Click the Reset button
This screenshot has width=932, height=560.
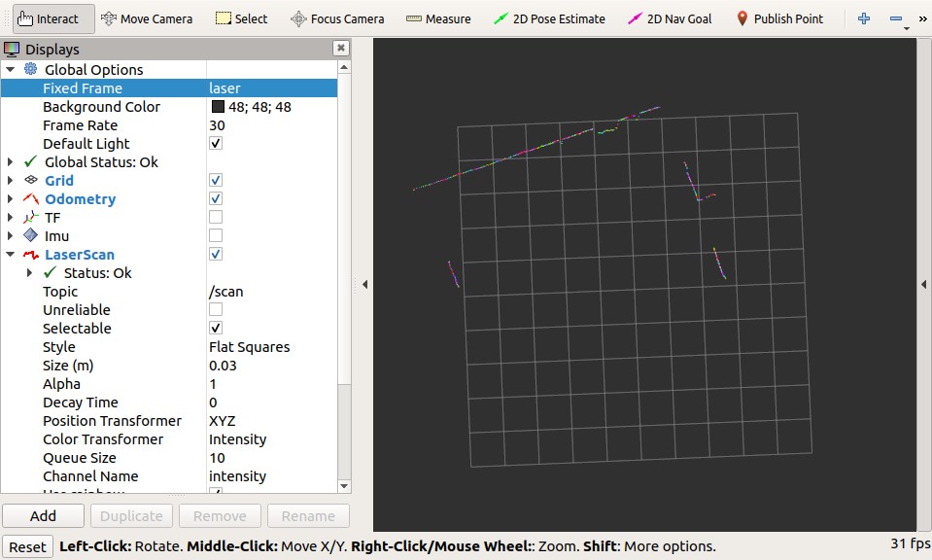pos(27,547)
